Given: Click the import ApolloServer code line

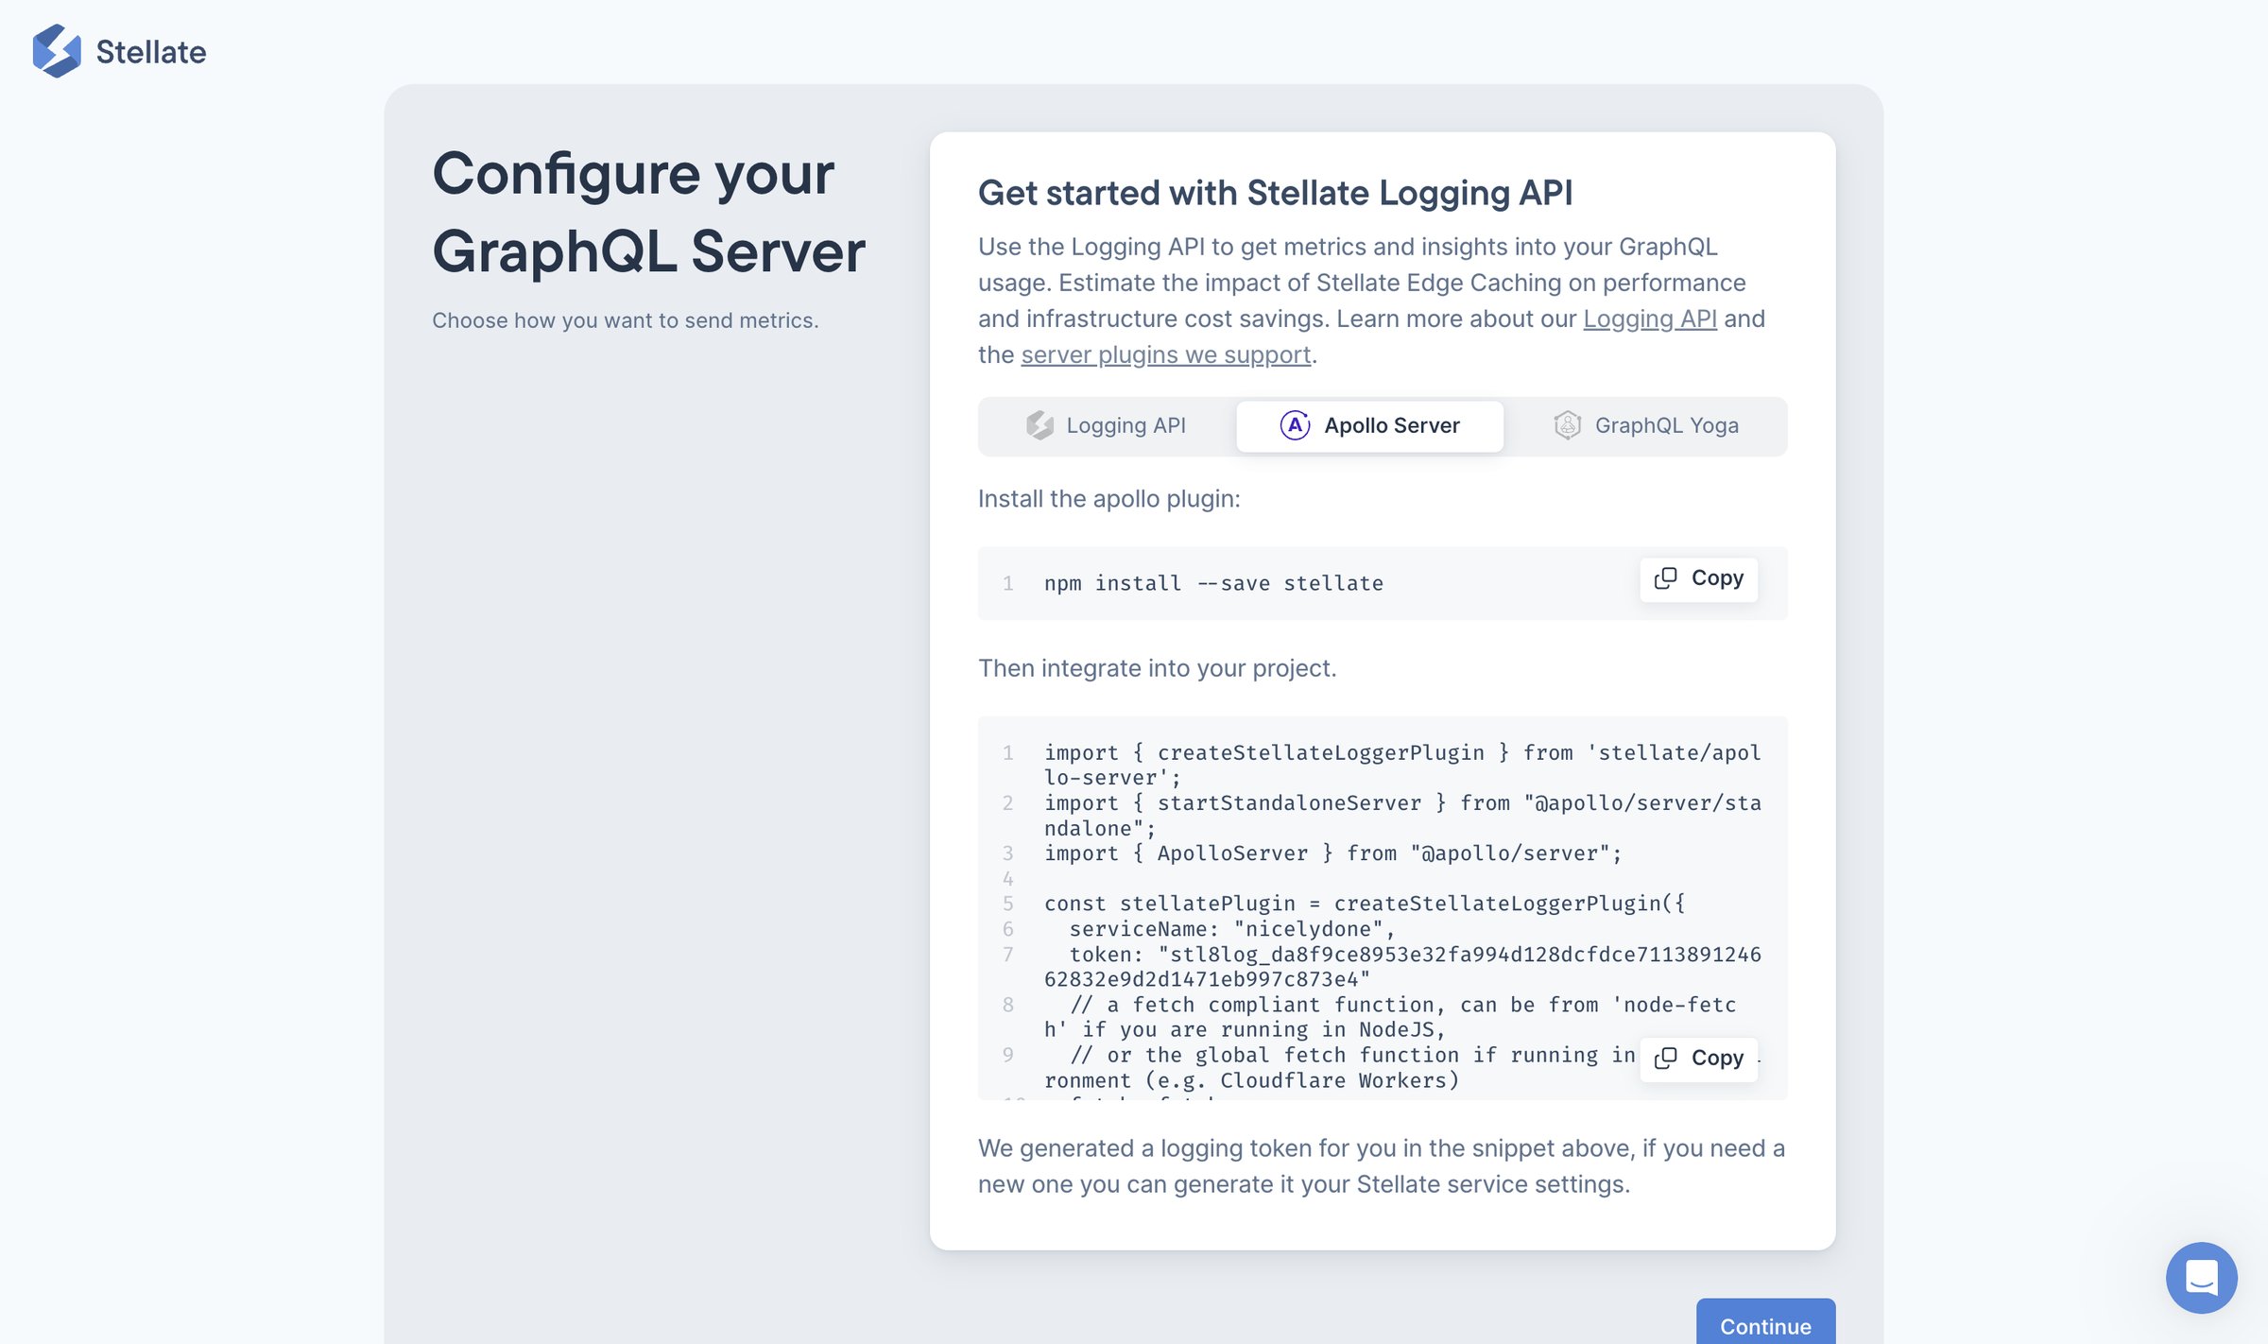Looking at the screenshot, I should [x=1332, y=853].
